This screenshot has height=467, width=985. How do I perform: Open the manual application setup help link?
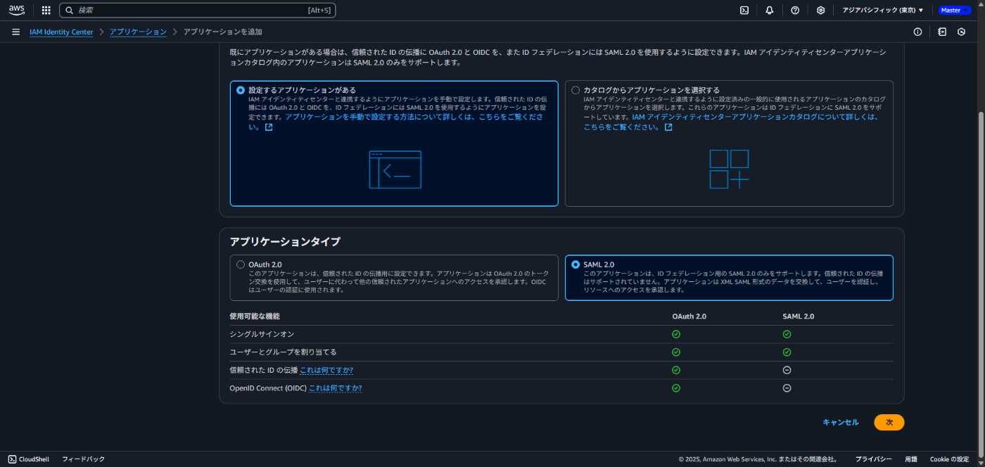pos(396,122)
